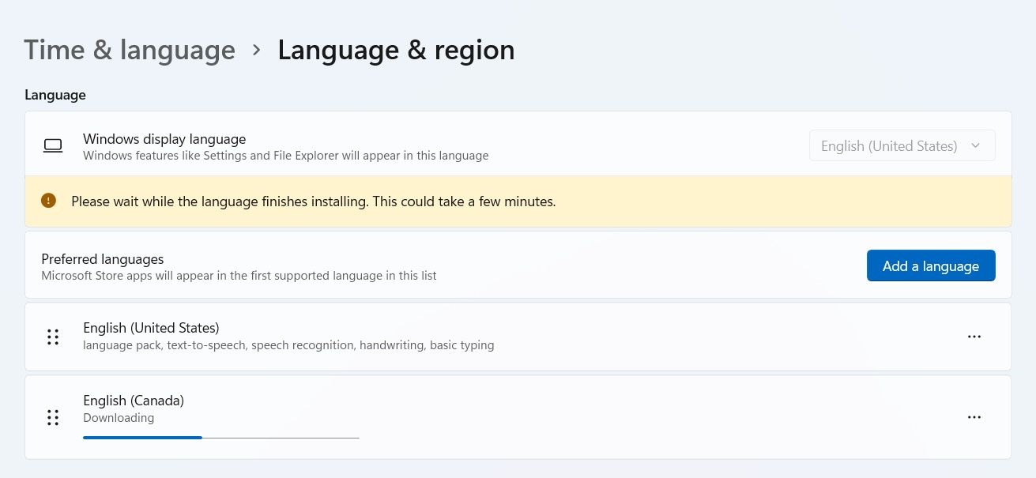Click the Language section heading
This screenshot has height=478, width=1036.
click(x=55, y=95)
